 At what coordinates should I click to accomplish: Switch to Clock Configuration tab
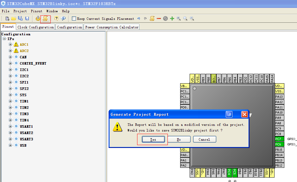coord(35,27)
